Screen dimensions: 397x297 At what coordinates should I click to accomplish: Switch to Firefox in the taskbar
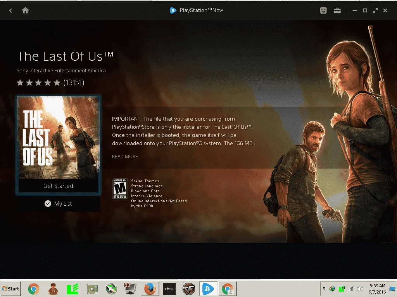(x=150, y=289)
